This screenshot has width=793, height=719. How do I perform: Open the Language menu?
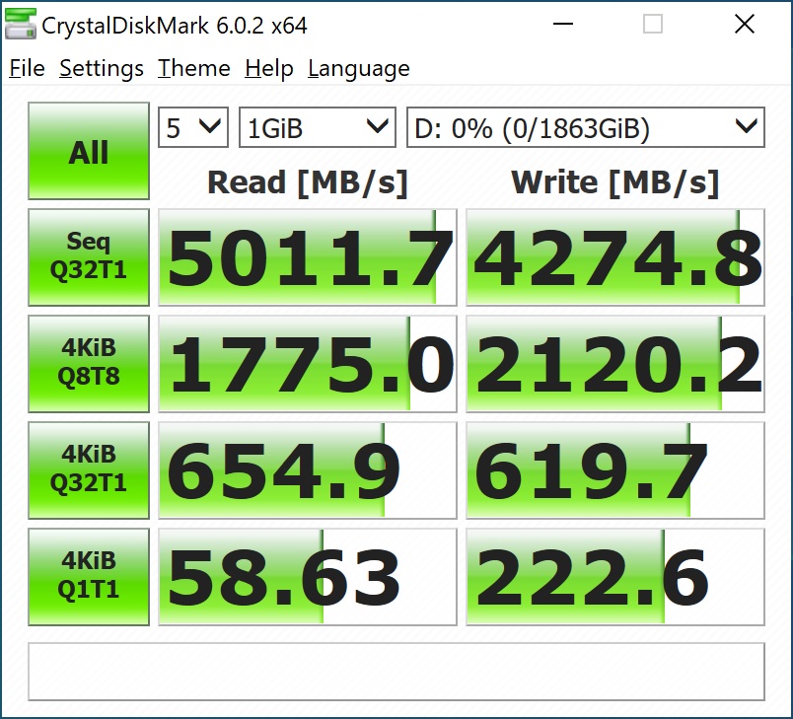click(359, 68)
